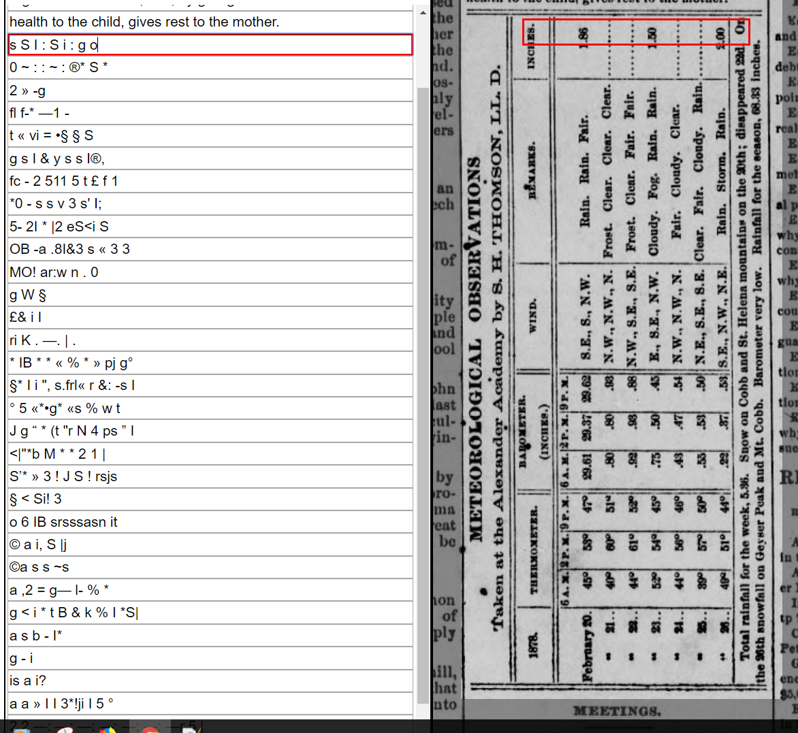Image resolution: width=798 pixels, height=733 pixels.
Task: Select the line containing 's.frl« r &:'
Action: click(210, 386)
